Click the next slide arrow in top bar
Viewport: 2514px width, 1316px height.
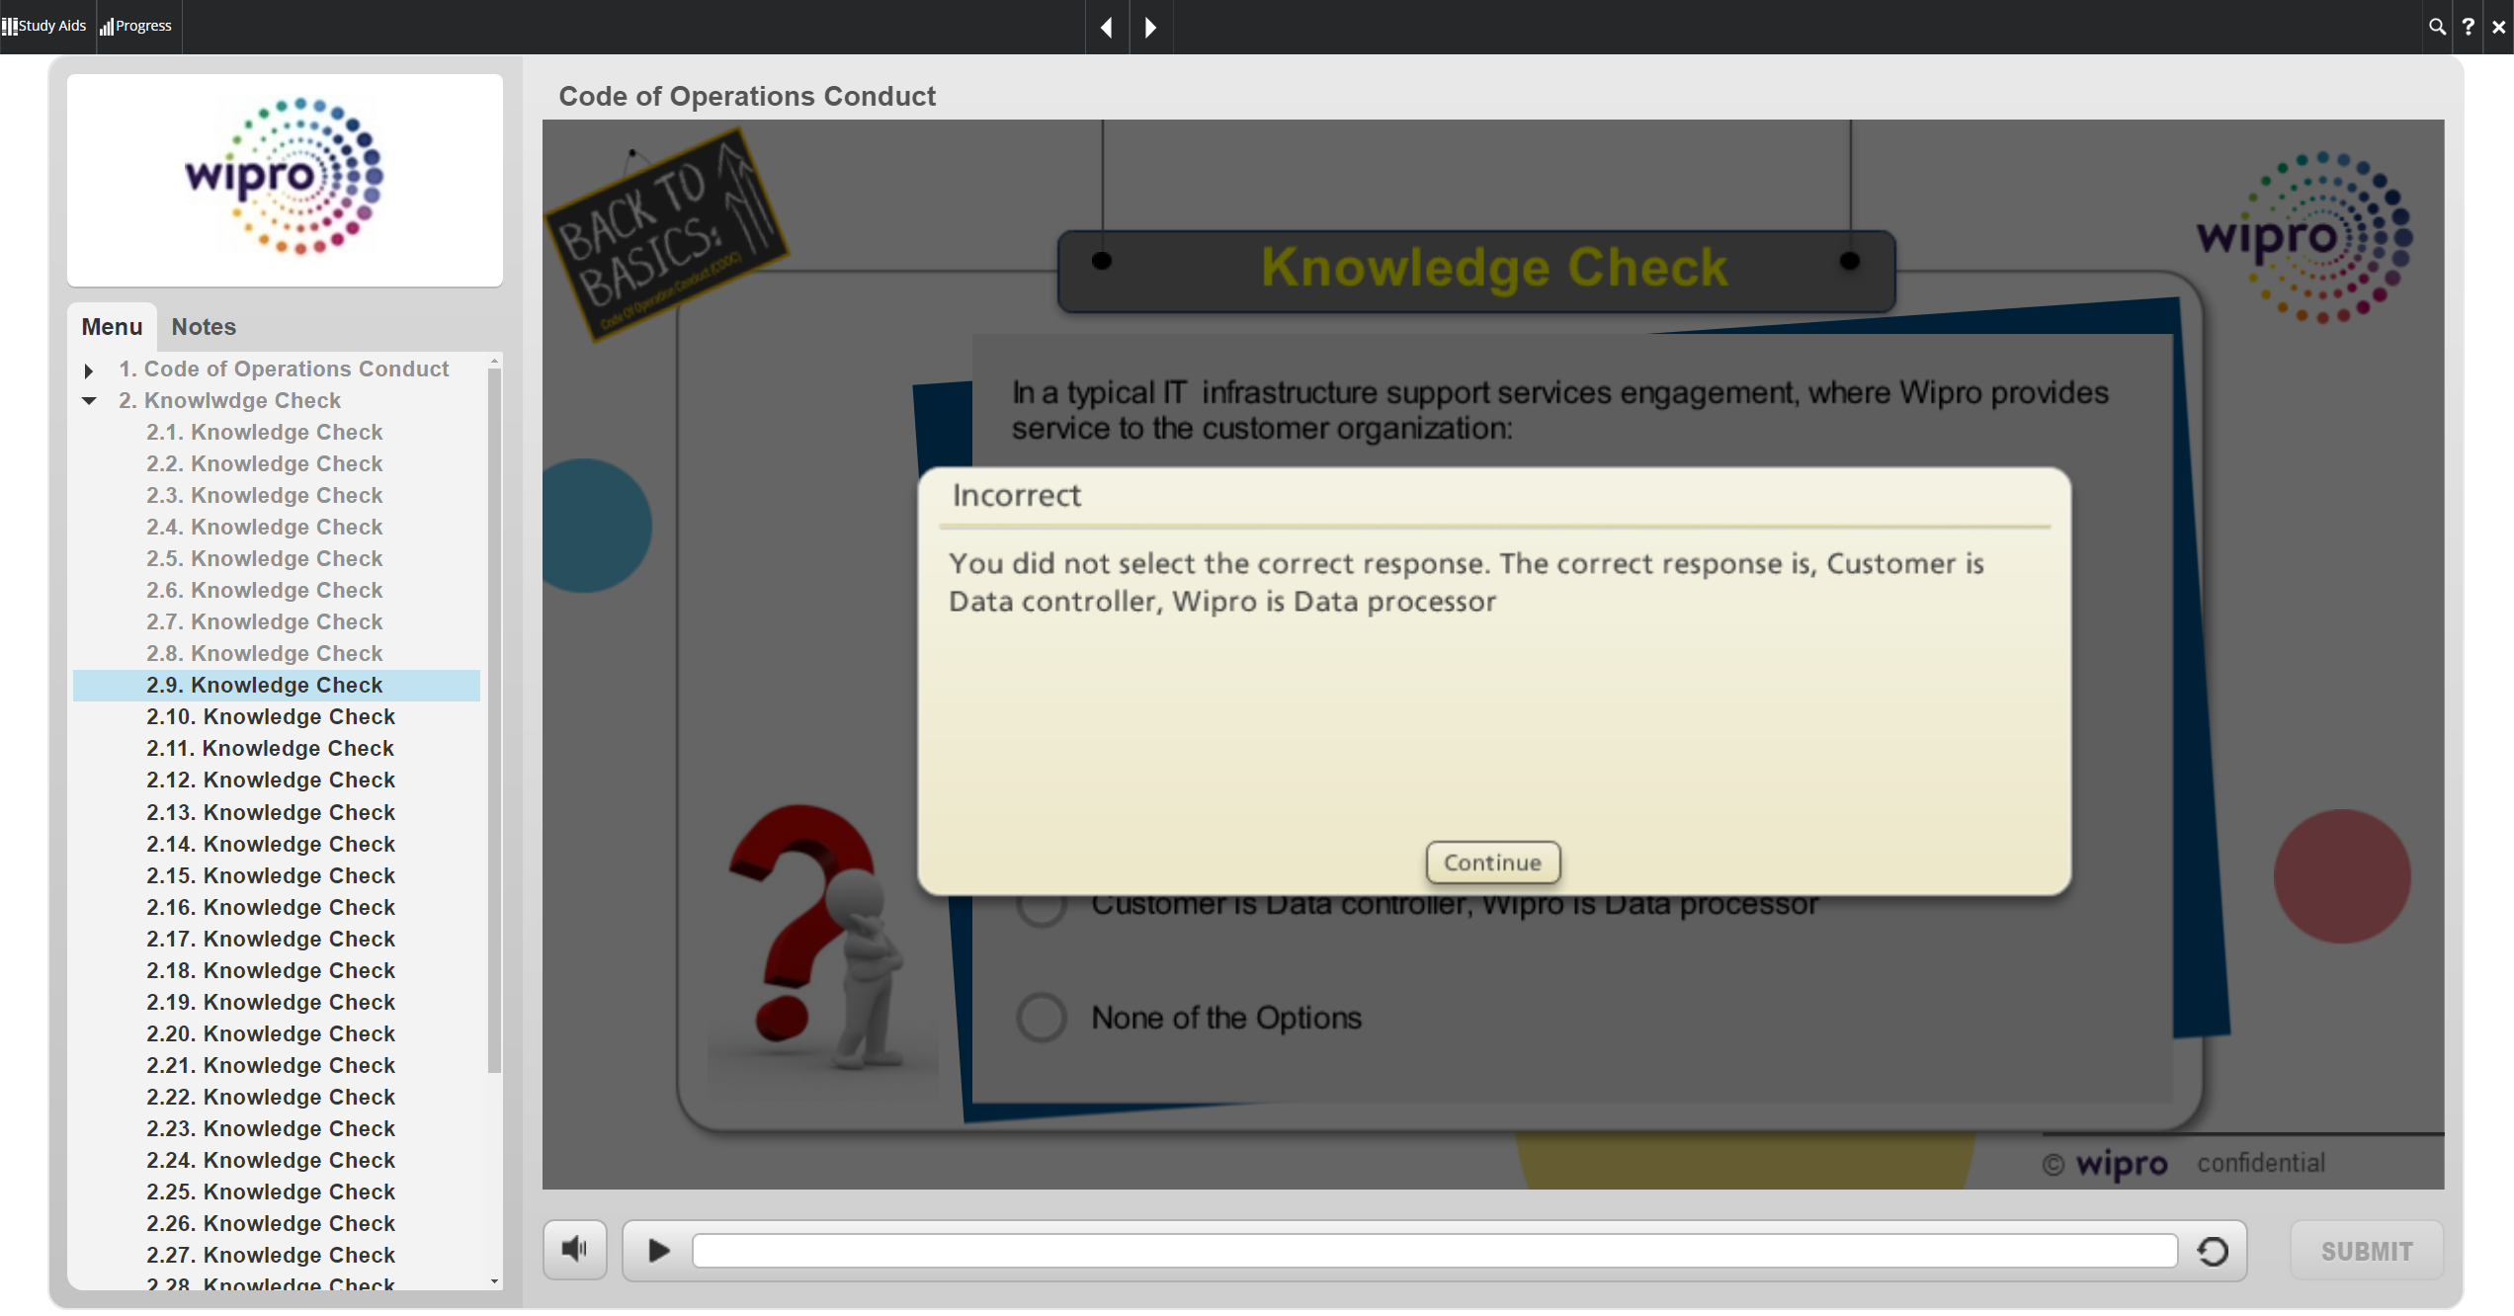coord(1150,27)
